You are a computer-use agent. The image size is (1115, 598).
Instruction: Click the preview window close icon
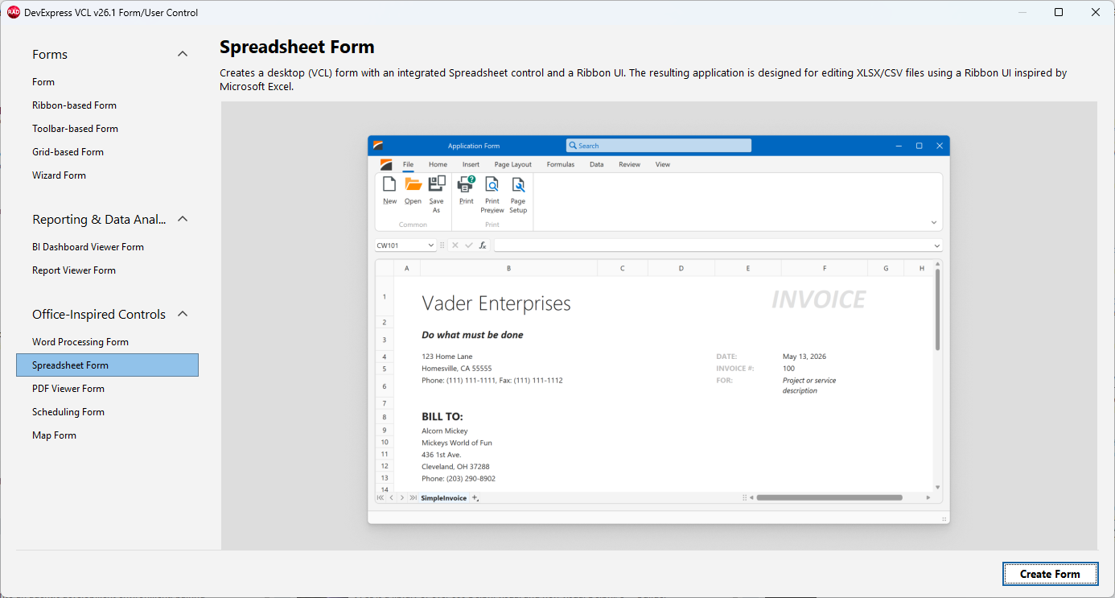940,146
